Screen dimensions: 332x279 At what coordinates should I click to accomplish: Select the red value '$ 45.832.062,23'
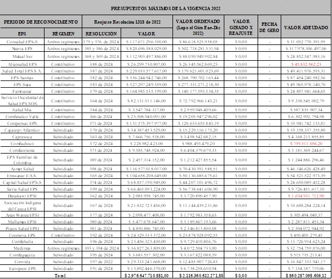tap(306, 64)
